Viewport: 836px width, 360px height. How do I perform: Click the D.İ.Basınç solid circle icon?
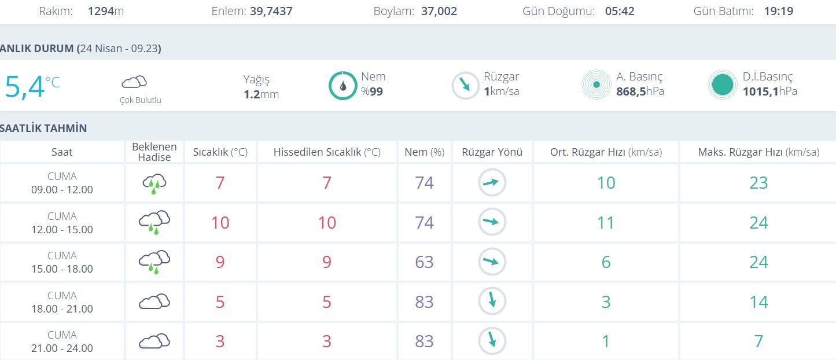723,85
